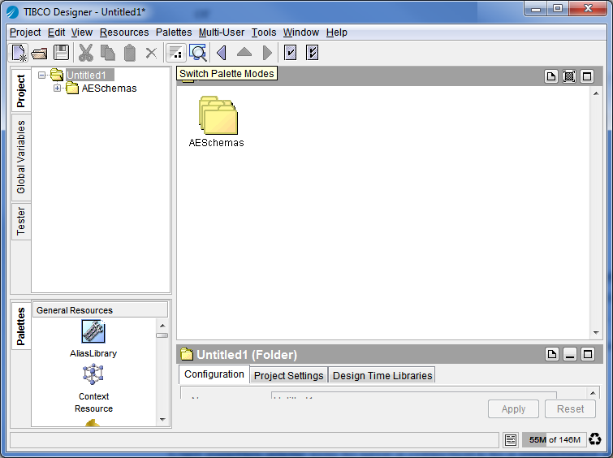613x458 pixels.
Task: Open the Project menu
Action: tap(25, 32)
